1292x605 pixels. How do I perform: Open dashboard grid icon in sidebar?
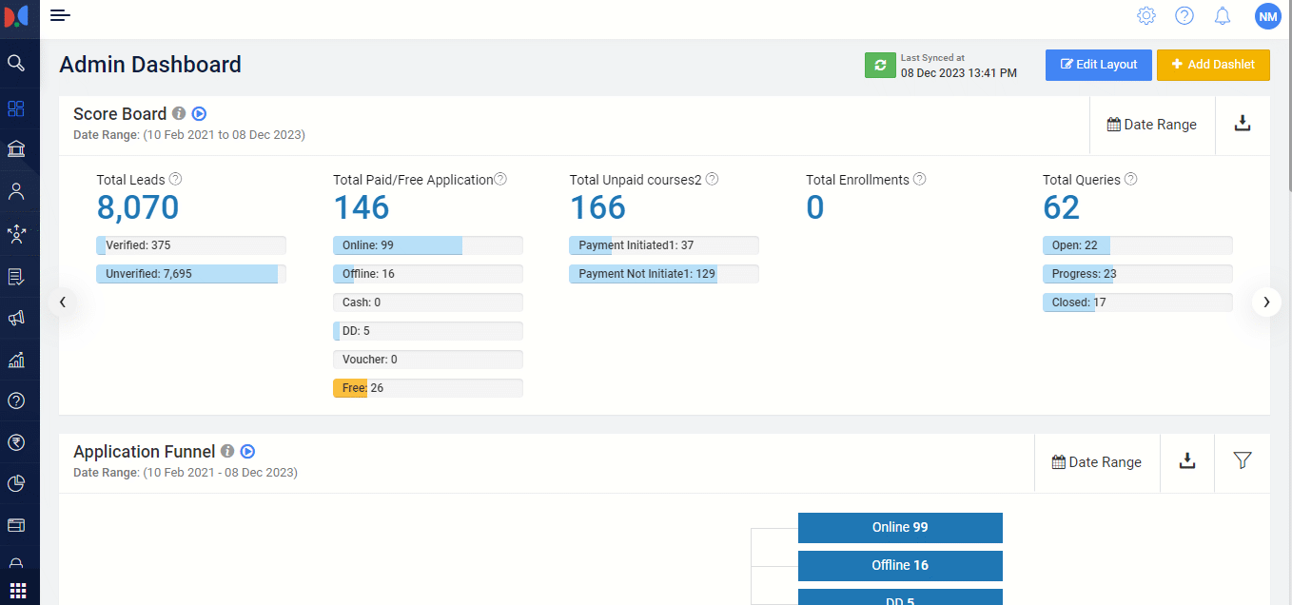[16, 108]
